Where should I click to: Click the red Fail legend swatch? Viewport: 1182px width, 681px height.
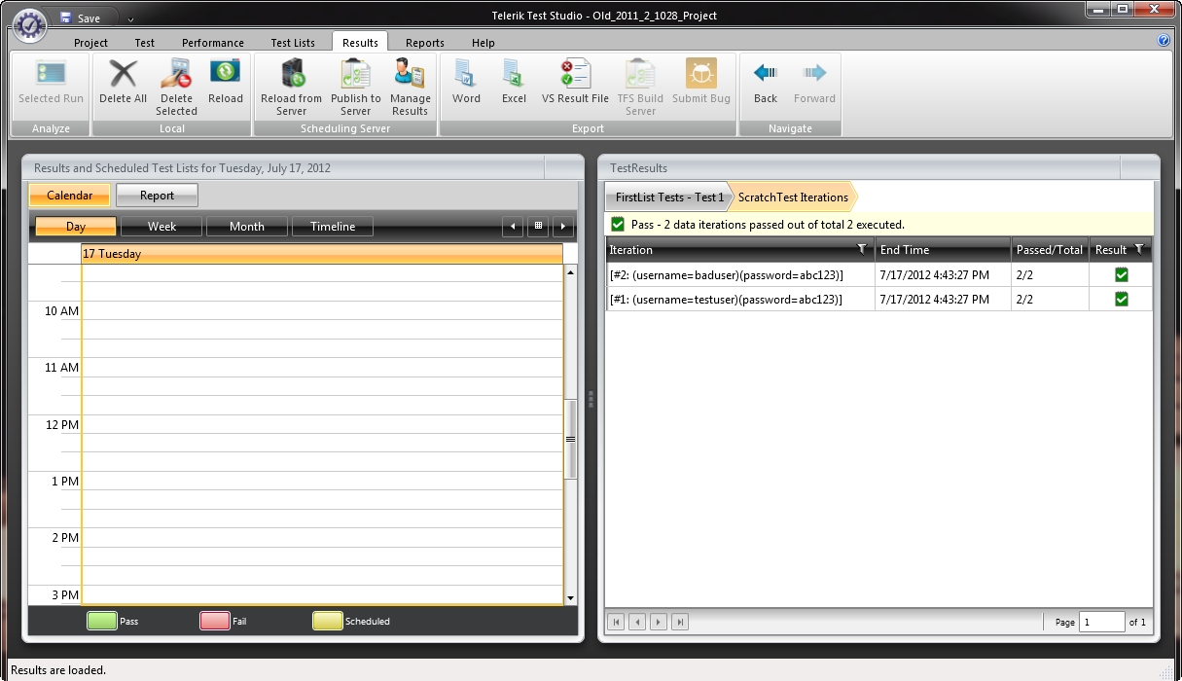click(215, 621)
